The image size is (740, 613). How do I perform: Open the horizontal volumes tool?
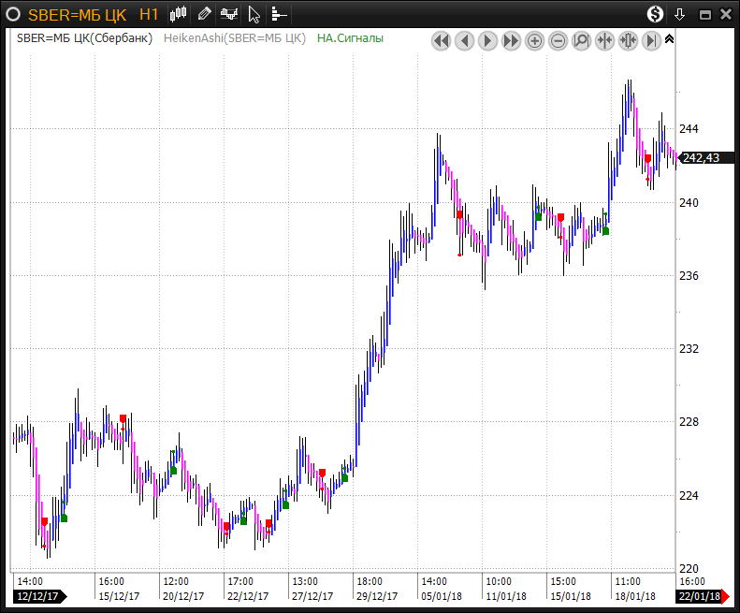pyautogui.click(x=279, y=14)
